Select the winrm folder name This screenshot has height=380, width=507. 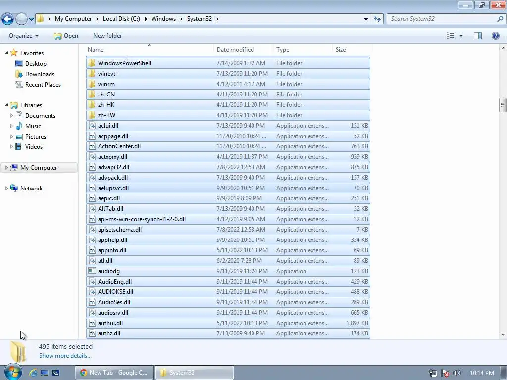(x=106, y=84)
